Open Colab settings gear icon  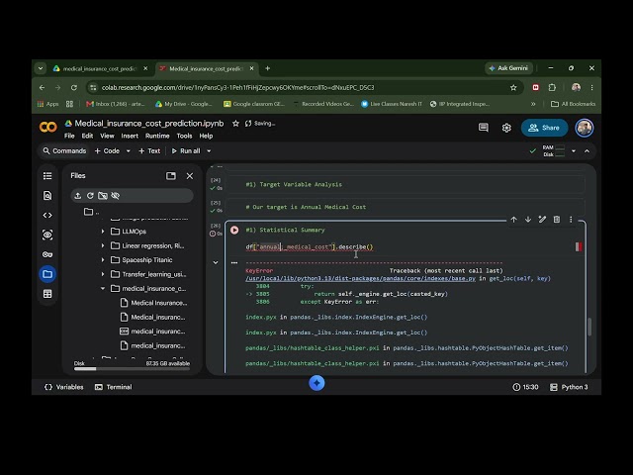506,128
